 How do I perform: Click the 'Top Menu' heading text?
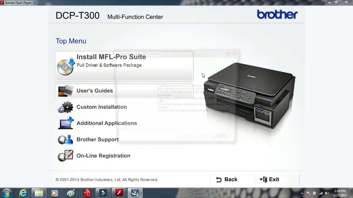71,41
